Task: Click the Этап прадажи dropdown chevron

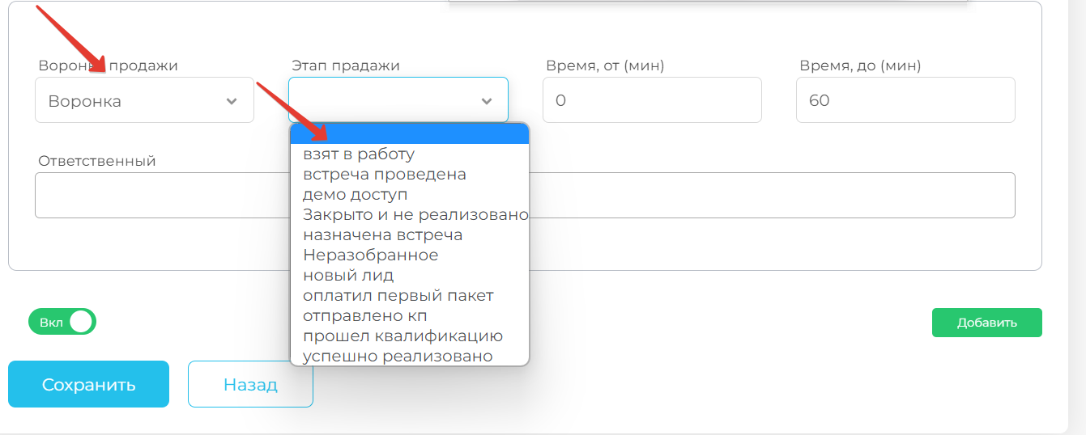Action: coord(486,101)
